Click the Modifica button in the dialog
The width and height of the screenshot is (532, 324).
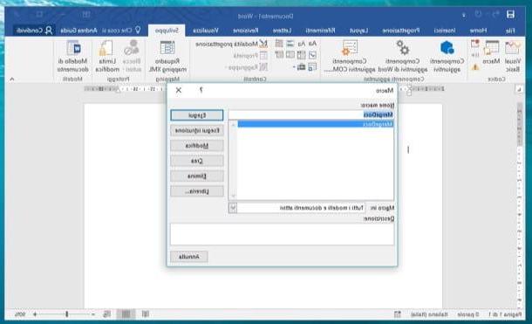(197, 146)
